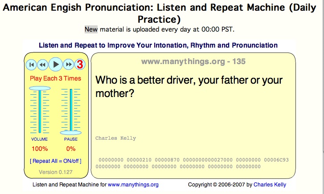Screen dimensions: 324x194
Task: Click the volume slider track midpoint
Action: [40, 111]
